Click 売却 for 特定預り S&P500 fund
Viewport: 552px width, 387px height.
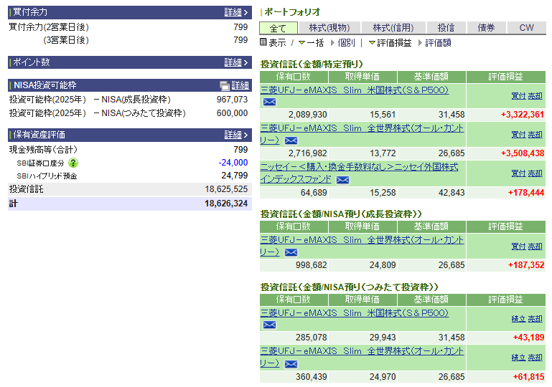tap(535, 95)
